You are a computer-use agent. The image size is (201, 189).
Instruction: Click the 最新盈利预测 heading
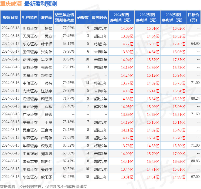coord(40,4)
